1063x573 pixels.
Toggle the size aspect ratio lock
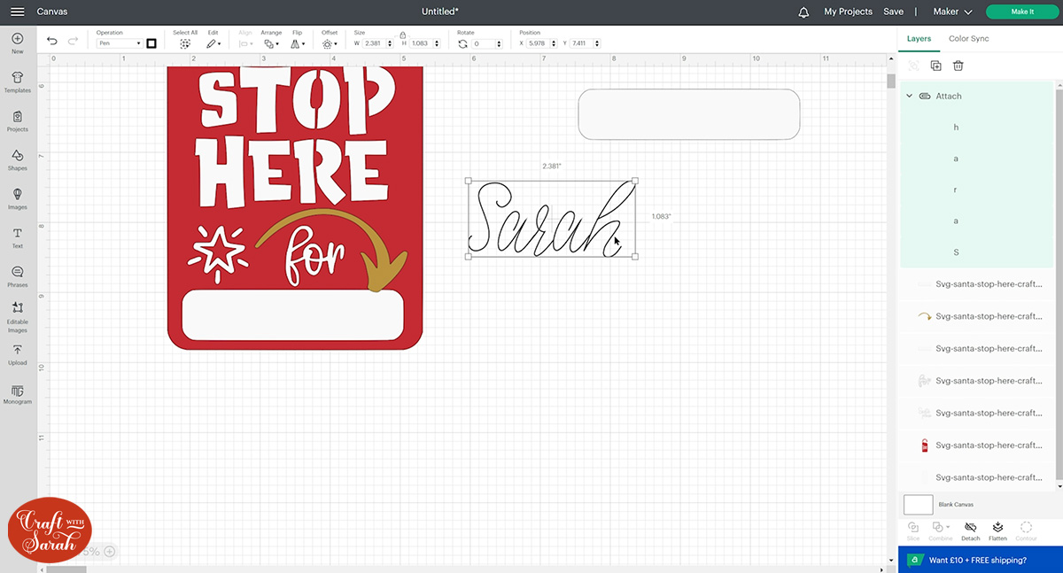point(403,35)
